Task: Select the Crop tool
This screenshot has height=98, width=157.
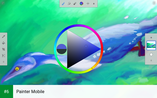Action: coord(4,49)
